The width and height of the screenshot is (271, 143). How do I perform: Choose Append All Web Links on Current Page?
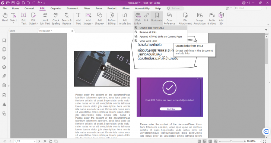(160, 36)
